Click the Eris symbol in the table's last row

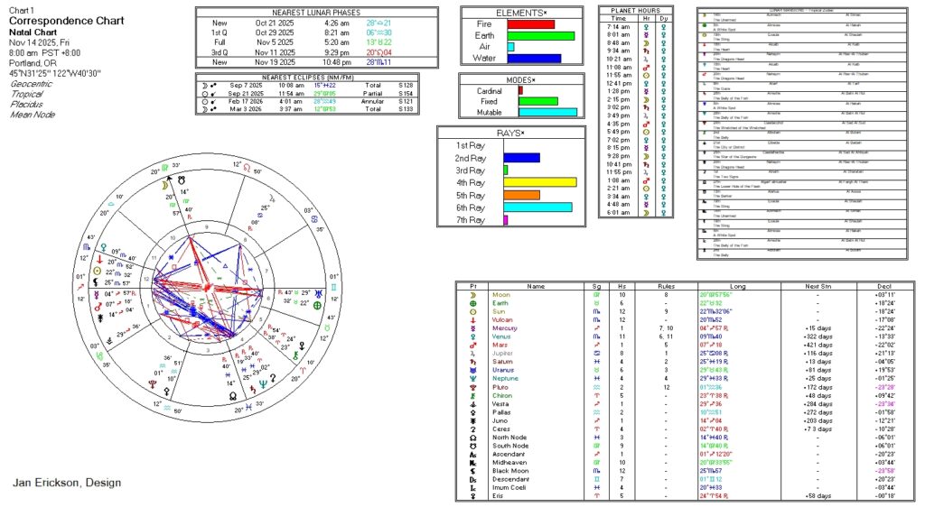[472, 494]
